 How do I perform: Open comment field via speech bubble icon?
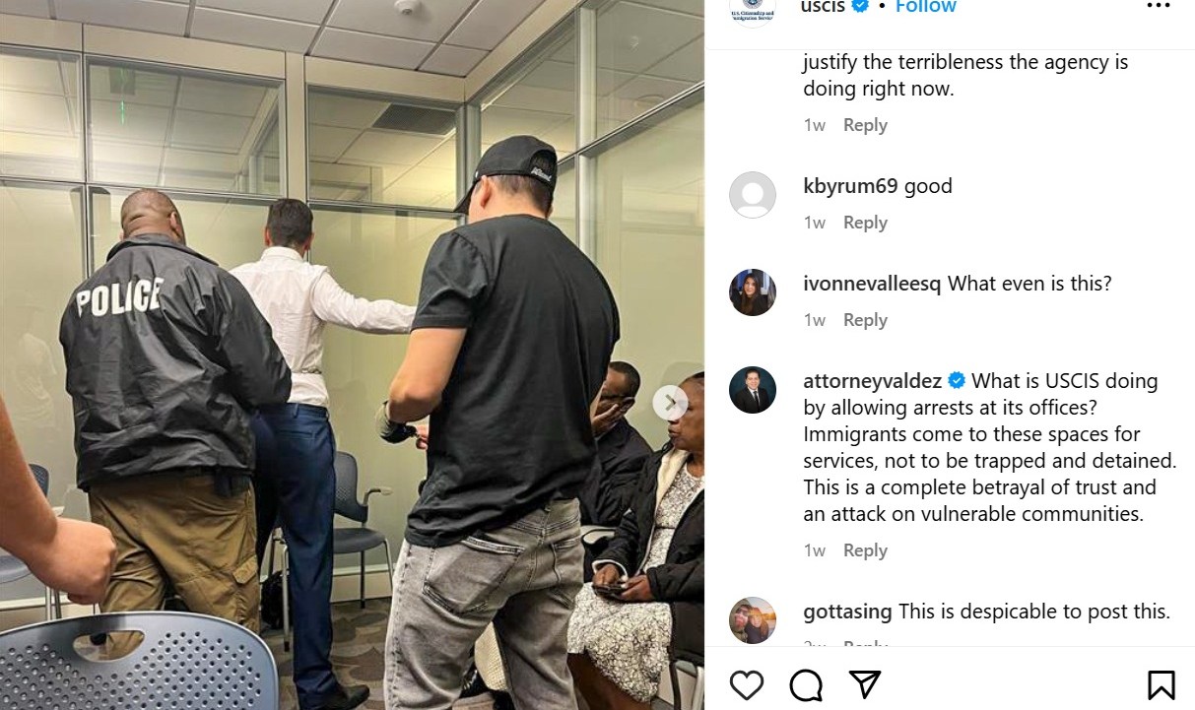pos(806,684)
